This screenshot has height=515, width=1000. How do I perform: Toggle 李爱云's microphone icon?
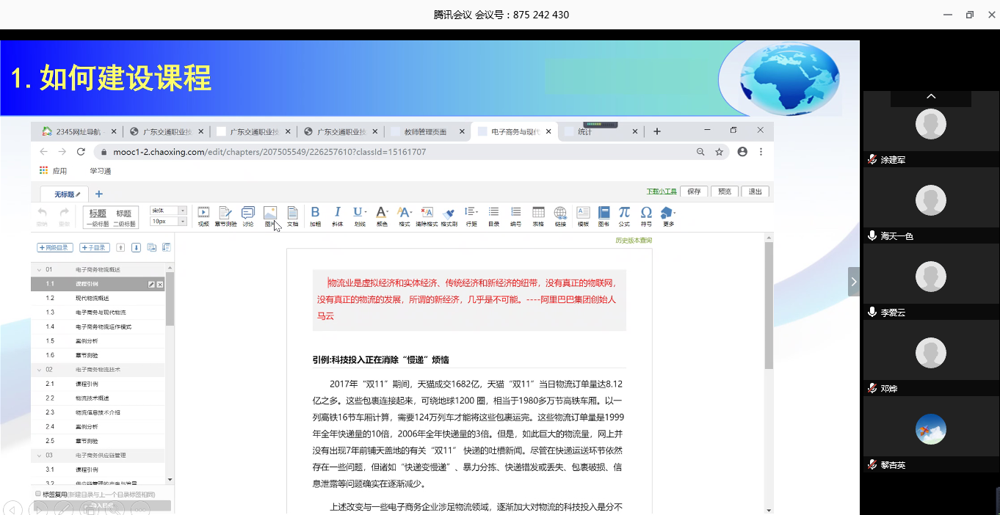(x=872, y=312)
